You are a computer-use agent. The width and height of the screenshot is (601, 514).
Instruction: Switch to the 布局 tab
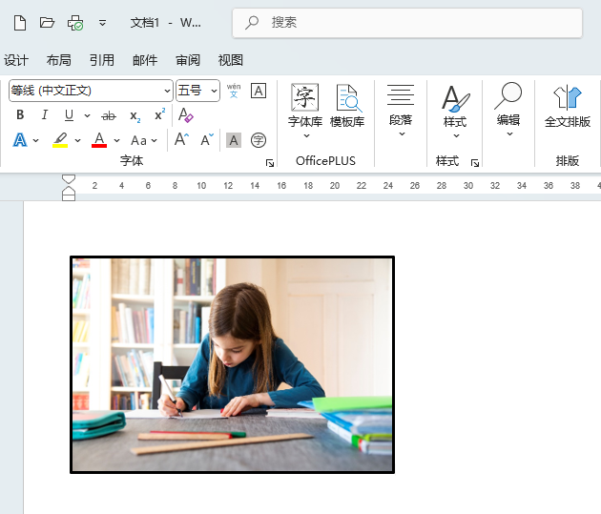pyautogui.click(x=58, y=60)
